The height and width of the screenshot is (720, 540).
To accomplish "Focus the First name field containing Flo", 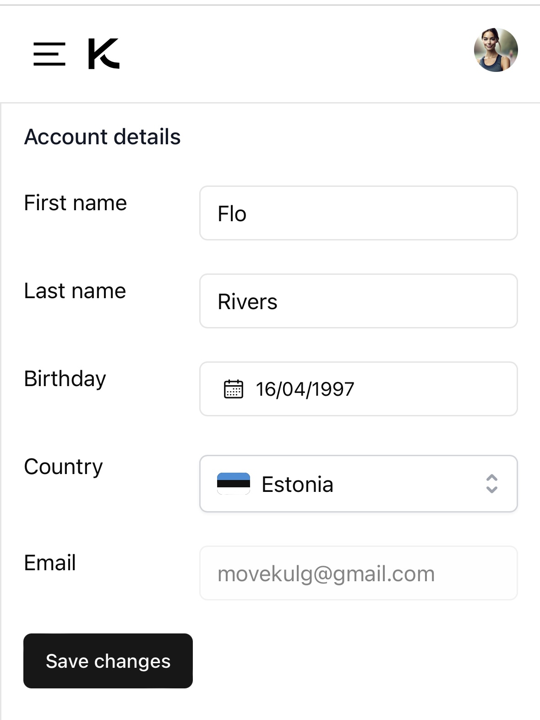I will 358,213.
